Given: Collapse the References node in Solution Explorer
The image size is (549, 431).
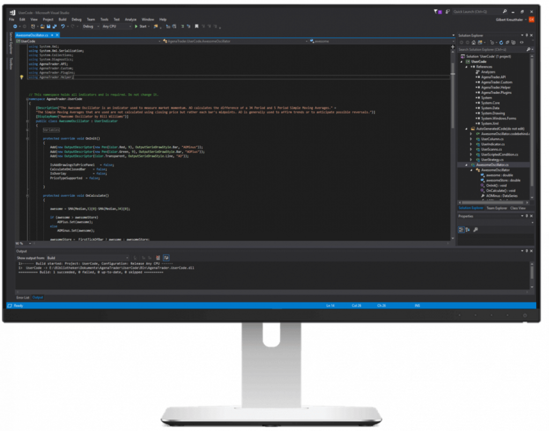Looking at the screenshot, I should [x=466, y=67].
